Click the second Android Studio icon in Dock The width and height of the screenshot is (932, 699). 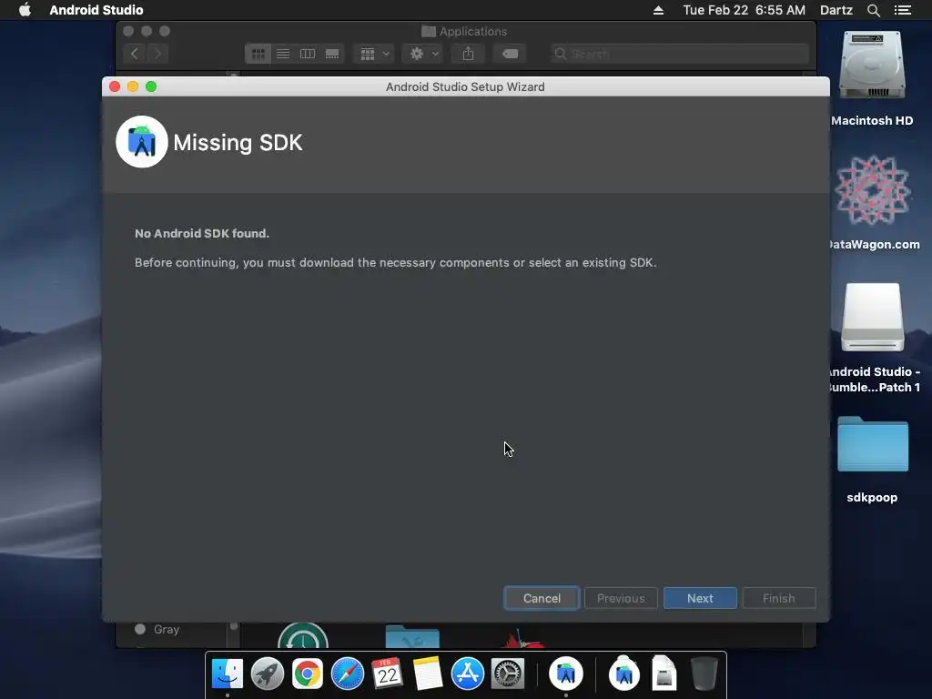click(x=624, y=674)
